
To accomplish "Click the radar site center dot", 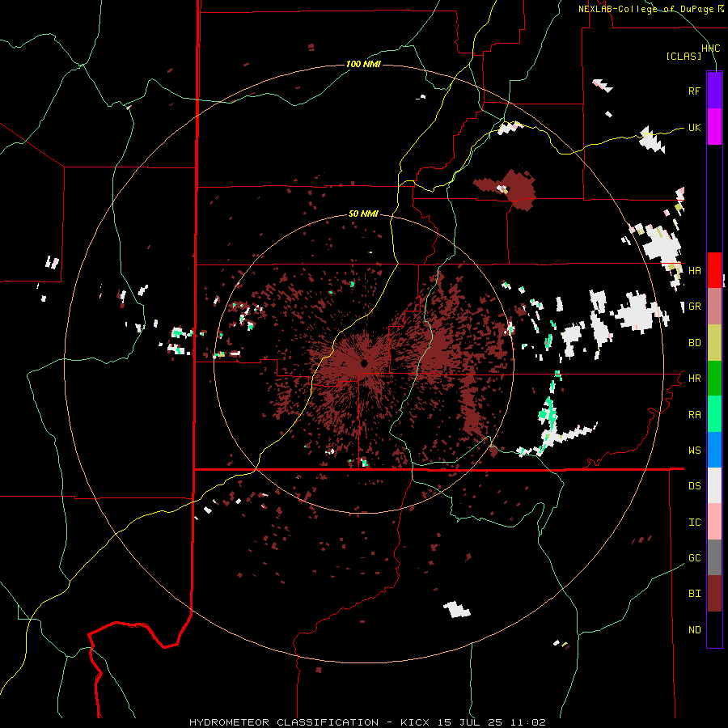I will [x=364, y=363].
